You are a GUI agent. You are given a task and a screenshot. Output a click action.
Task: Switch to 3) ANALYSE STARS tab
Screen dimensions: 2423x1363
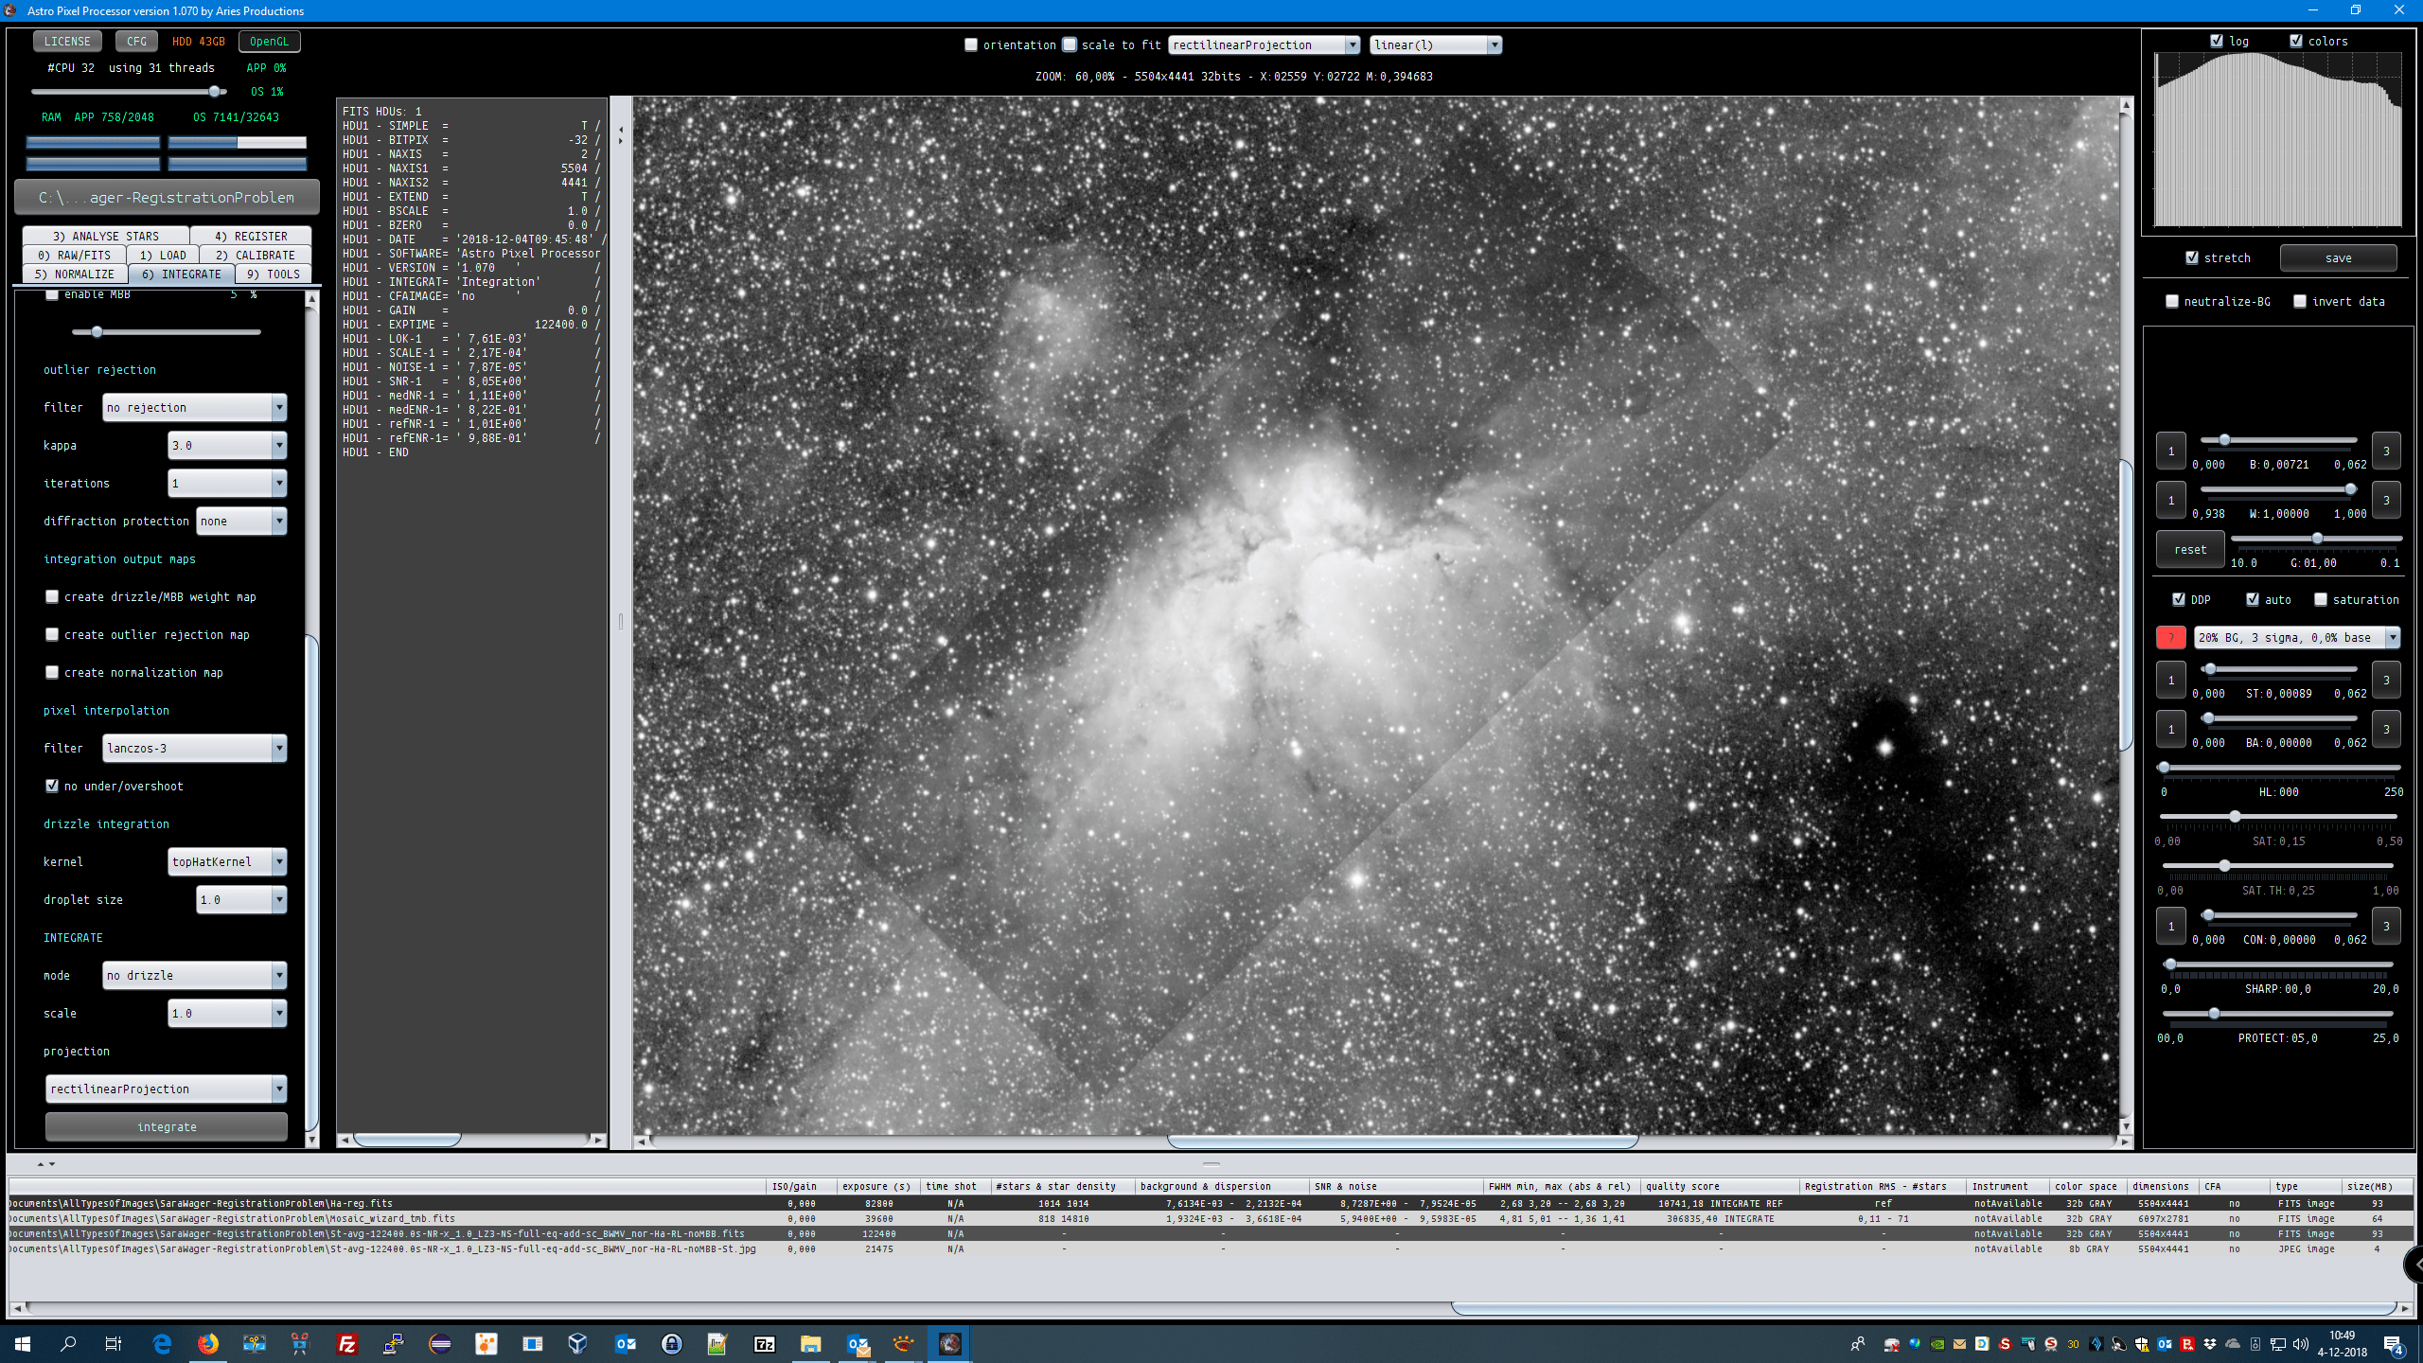click(106, 236)
